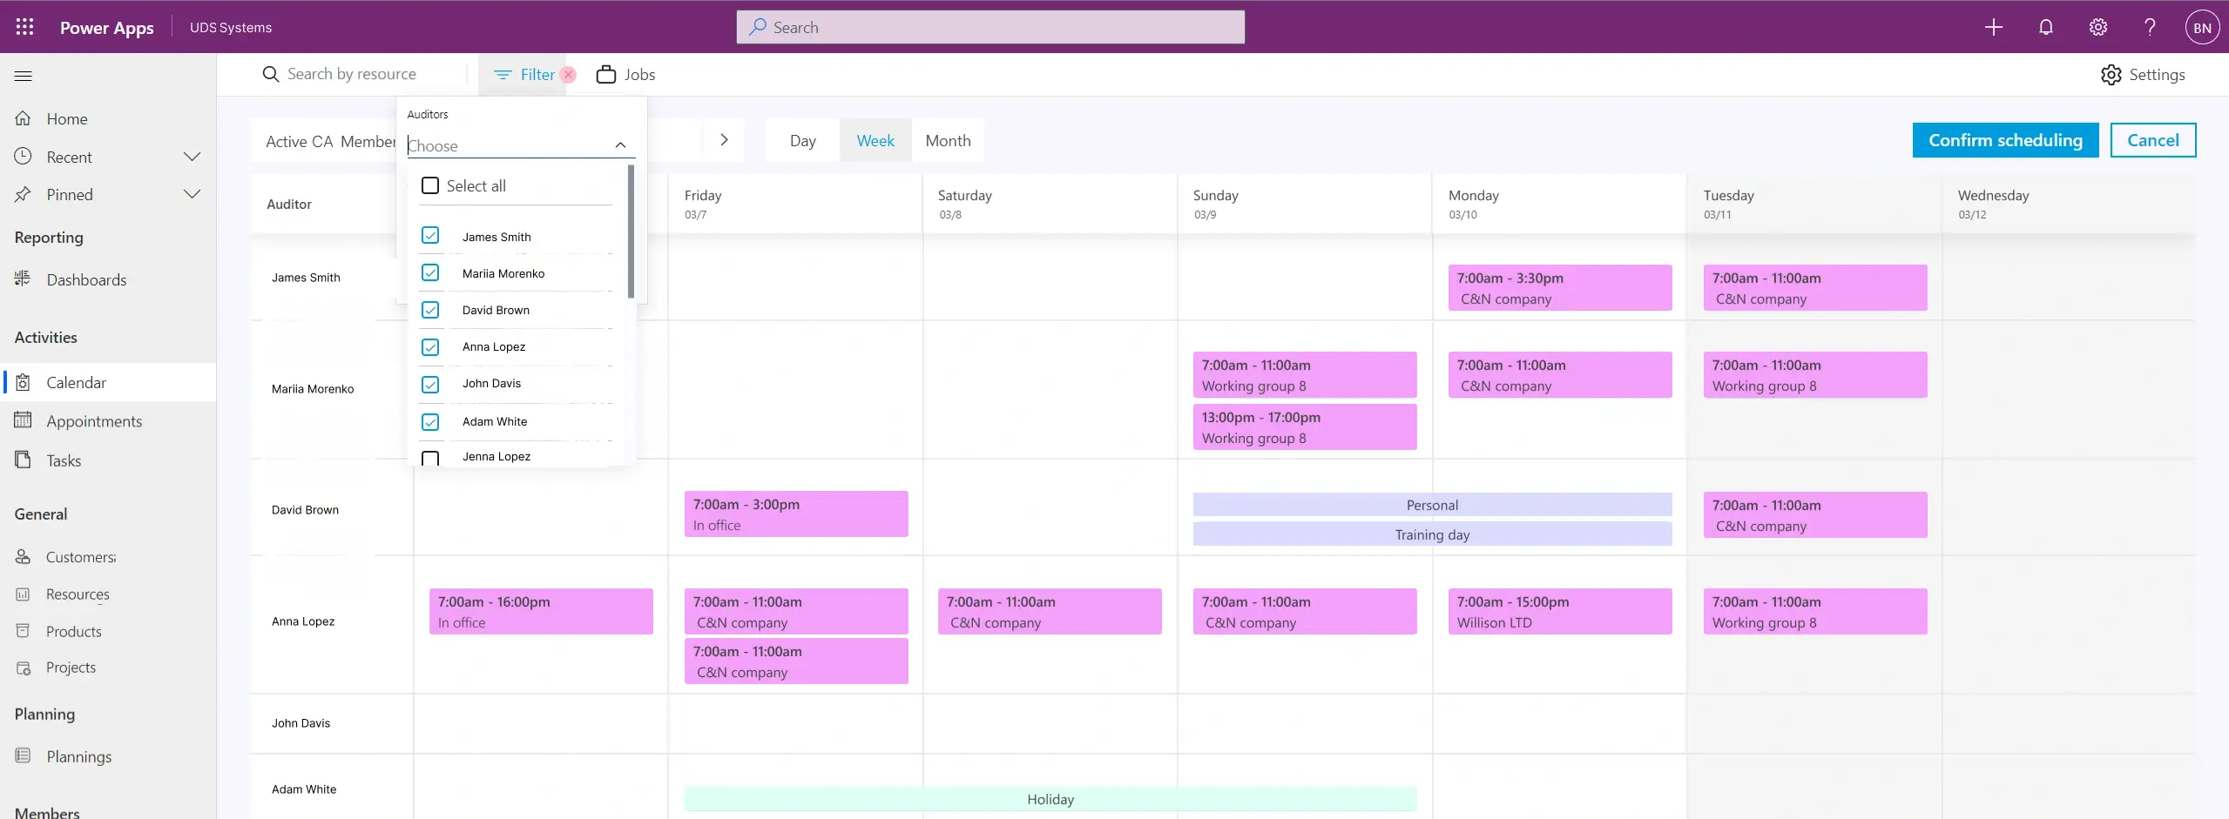
Task: Uncheck the James Smith auditor checkbox
Action: (431, 236)
